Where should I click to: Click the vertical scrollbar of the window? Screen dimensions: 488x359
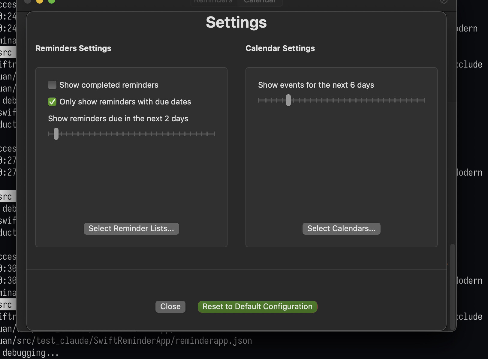coord(452,285)
